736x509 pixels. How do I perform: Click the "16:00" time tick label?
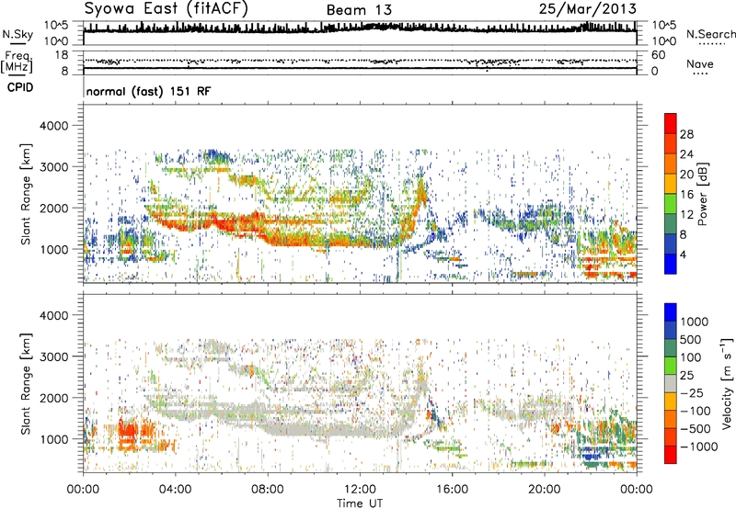[x=452, y=490]
